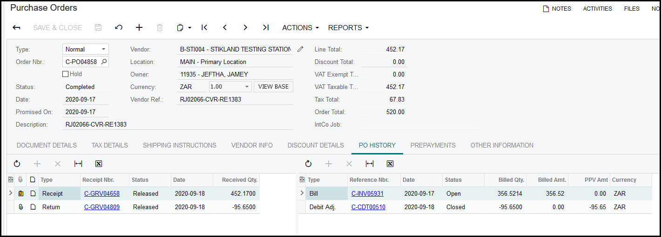Click the edit pencil icon beside Vendor
The width and height of the screenshot is (661, 237).
coord(300,49)
